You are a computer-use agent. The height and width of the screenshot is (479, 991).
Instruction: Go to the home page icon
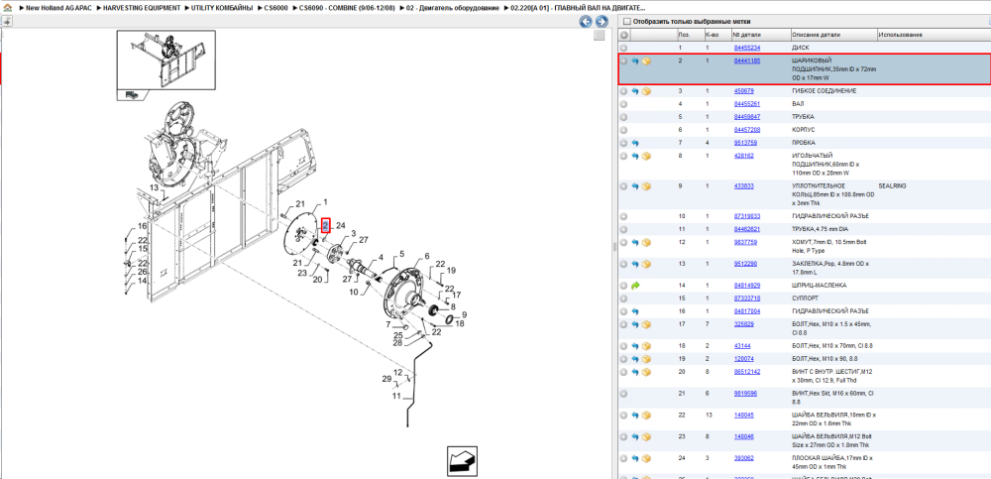[8, 8]
